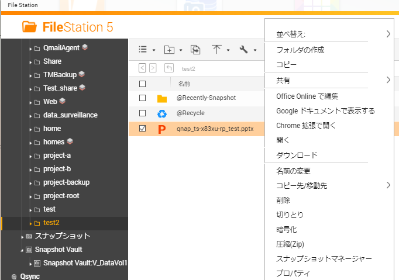Click the create folder toolbar icon

(x=170, y=50)
